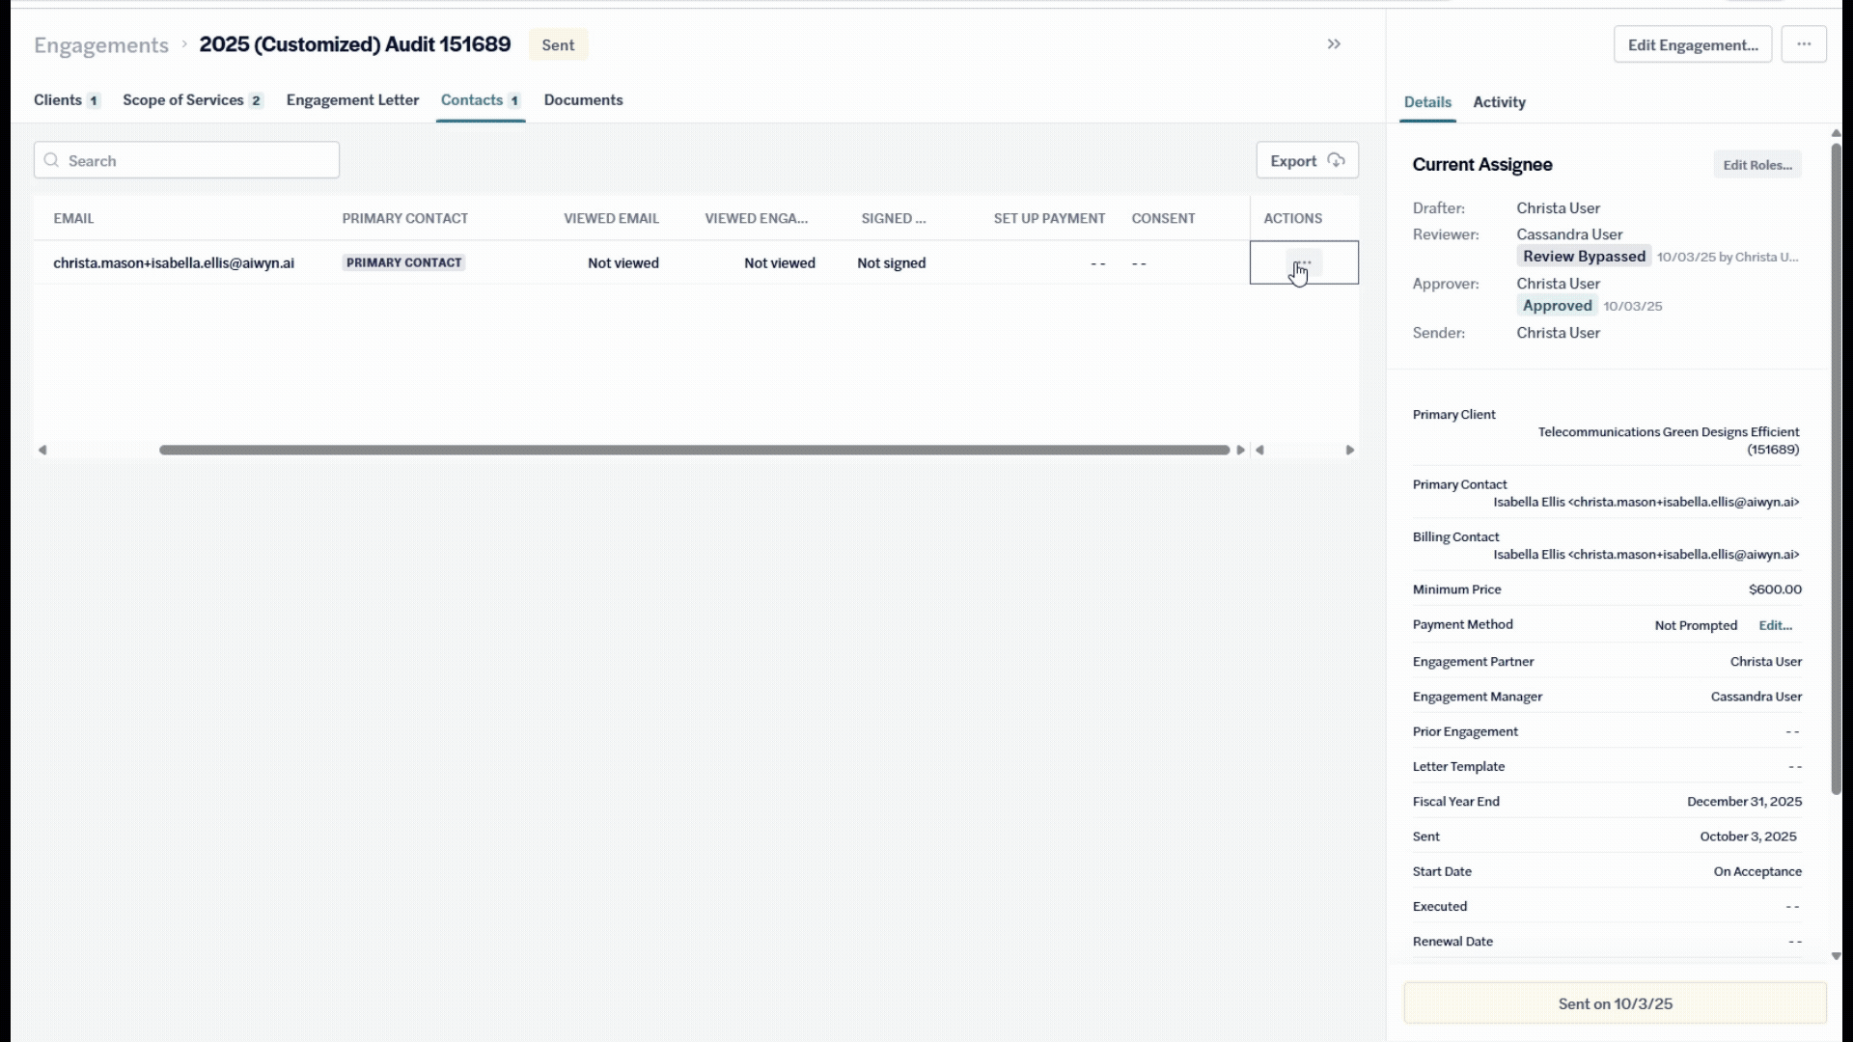Click the table scroll left arrow
This screenshot has width=1853, height=1042.
[x=42, y=450]
